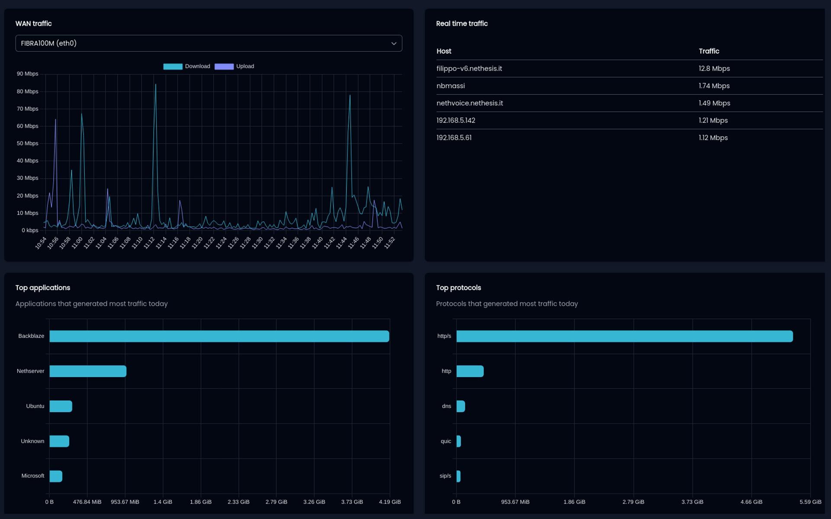831x519 pixels.
Task: Click the Traffic column header
Action: [x=709, y=51]
